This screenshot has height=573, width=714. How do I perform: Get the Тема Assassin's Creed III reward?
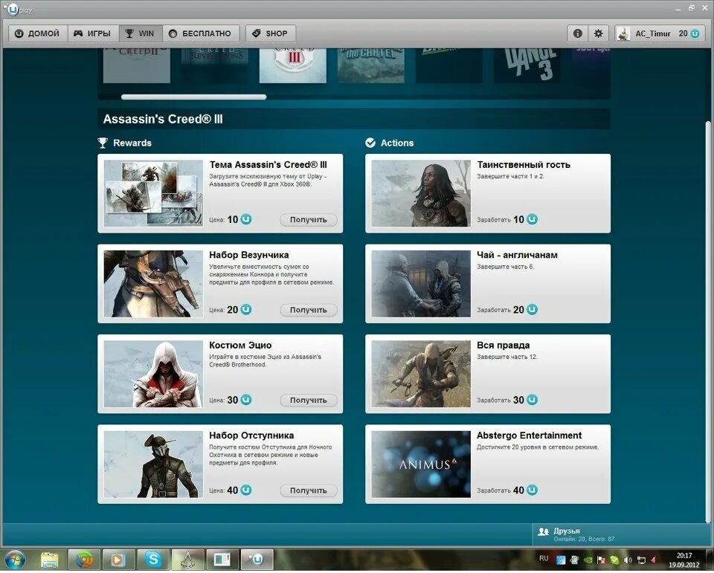308,220
